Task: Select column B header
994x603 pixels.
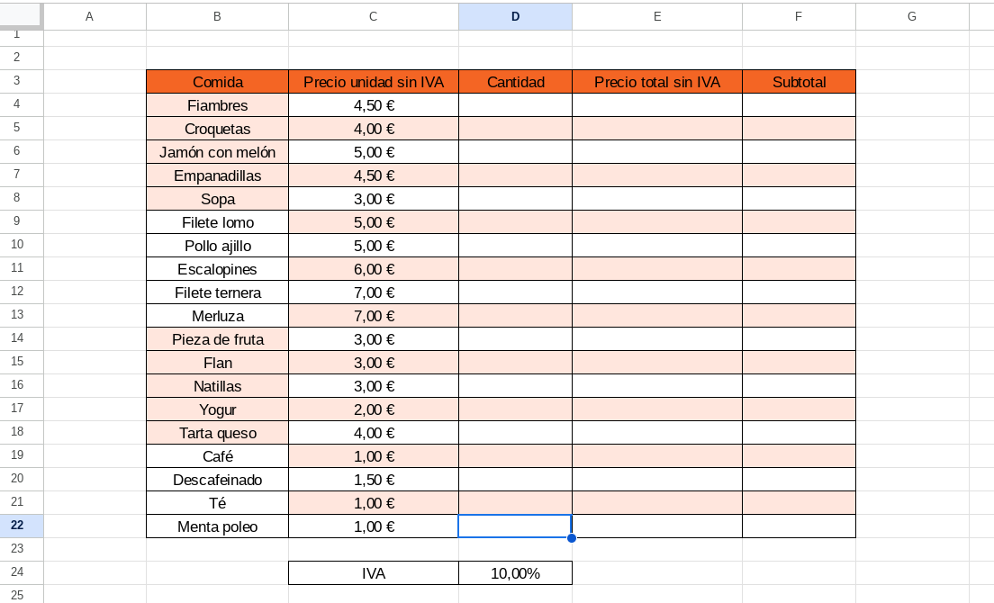Action: (218, 16)
